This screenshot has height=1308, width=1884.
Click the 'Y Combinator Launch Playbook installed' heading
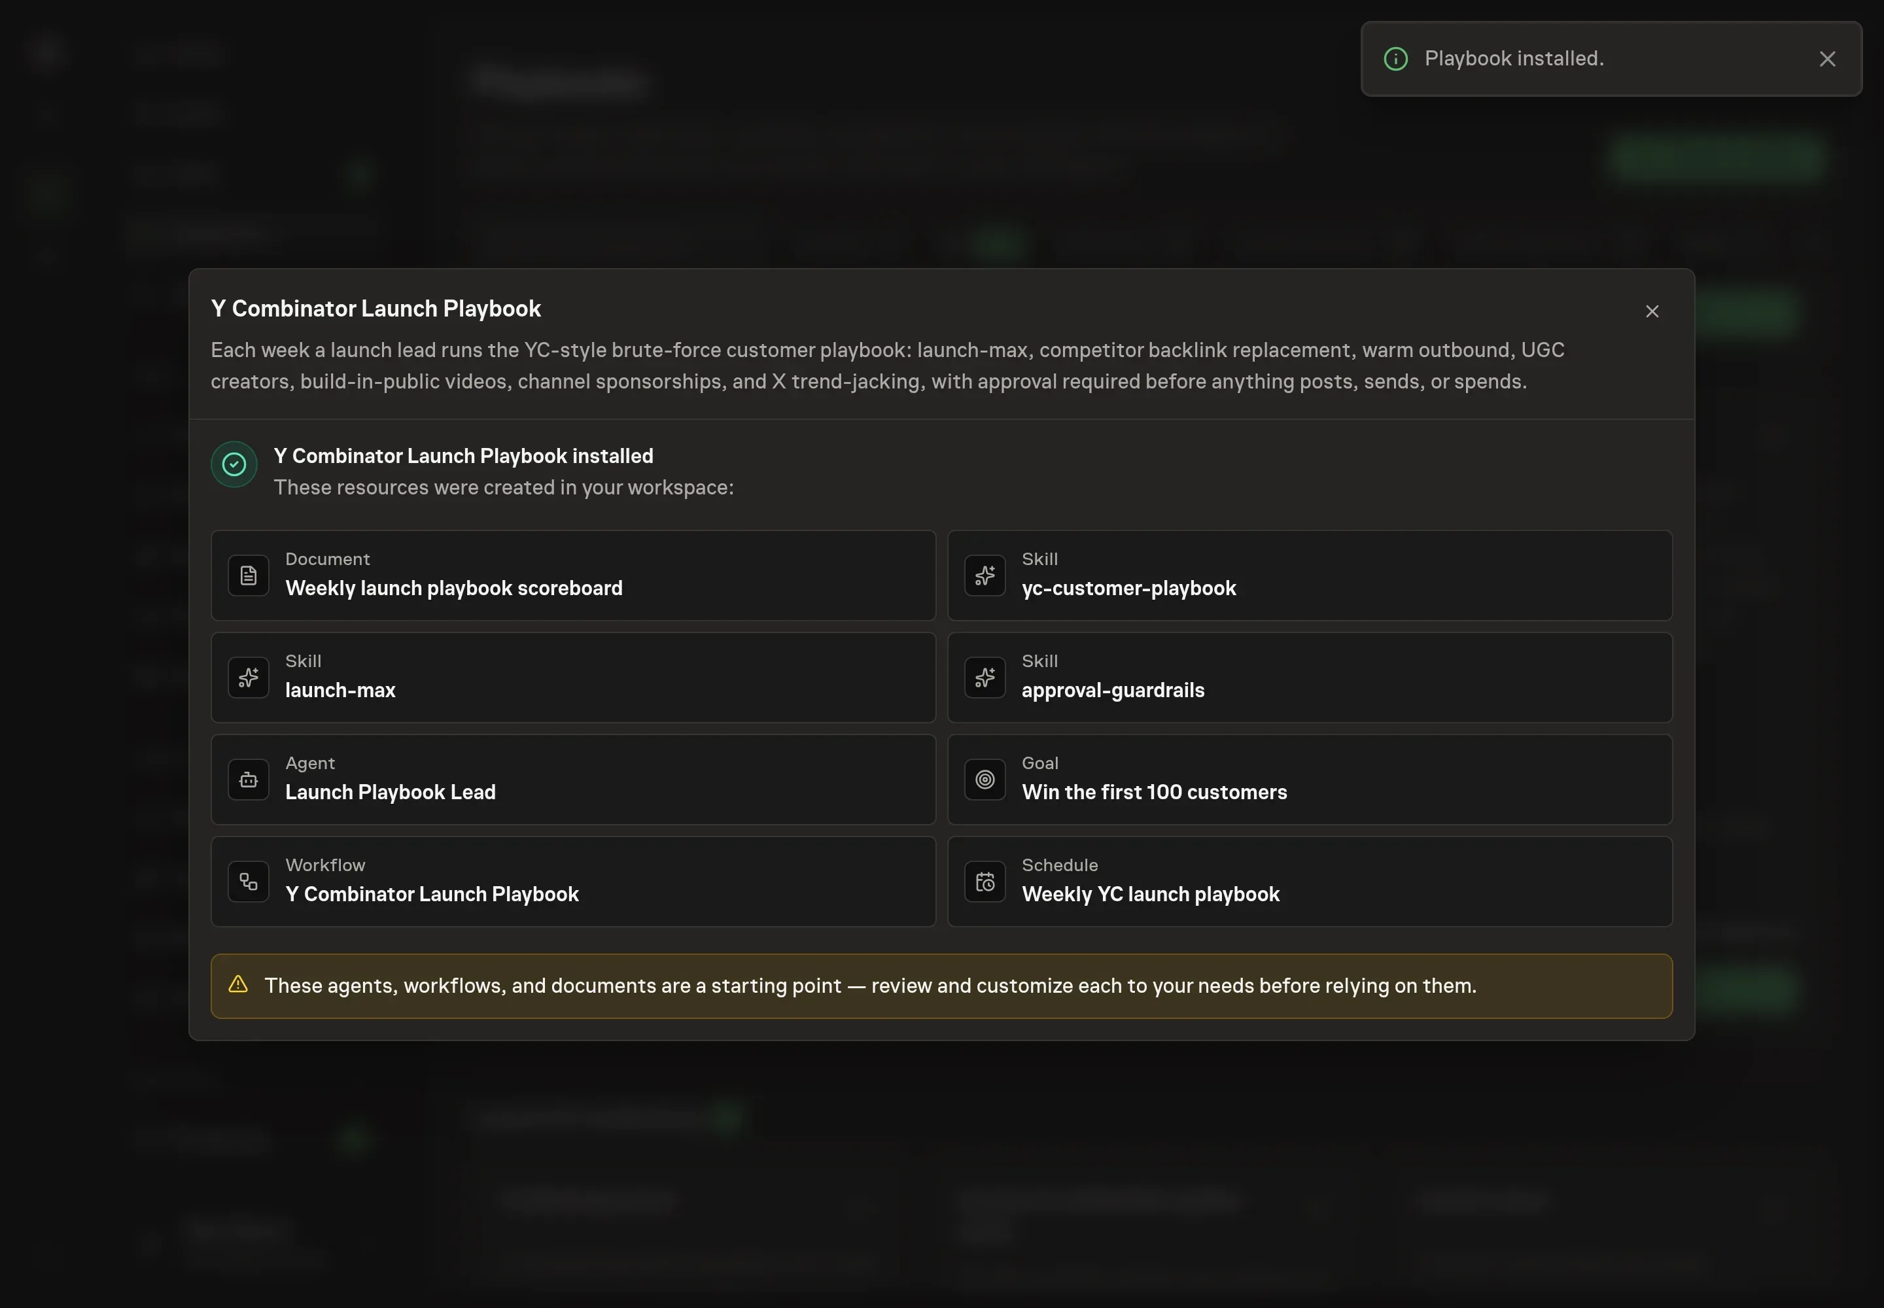[x=463, y=456]
